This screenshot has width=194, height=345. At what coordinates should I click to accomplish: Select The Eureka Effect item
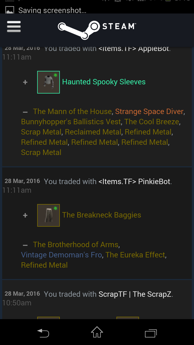tap(135, 255)
